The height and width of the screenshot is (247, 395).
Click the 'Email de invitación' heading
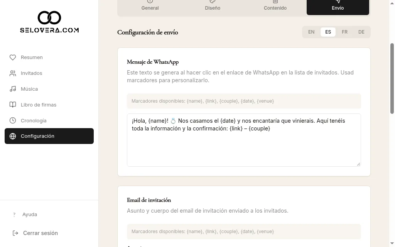149,200
